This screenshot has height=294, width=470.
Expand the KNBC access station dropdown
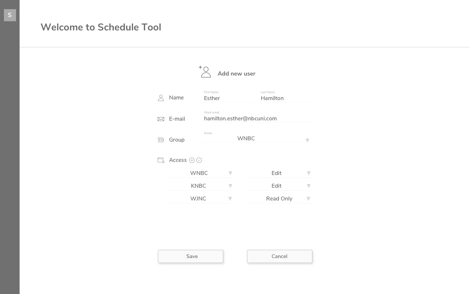200,186
